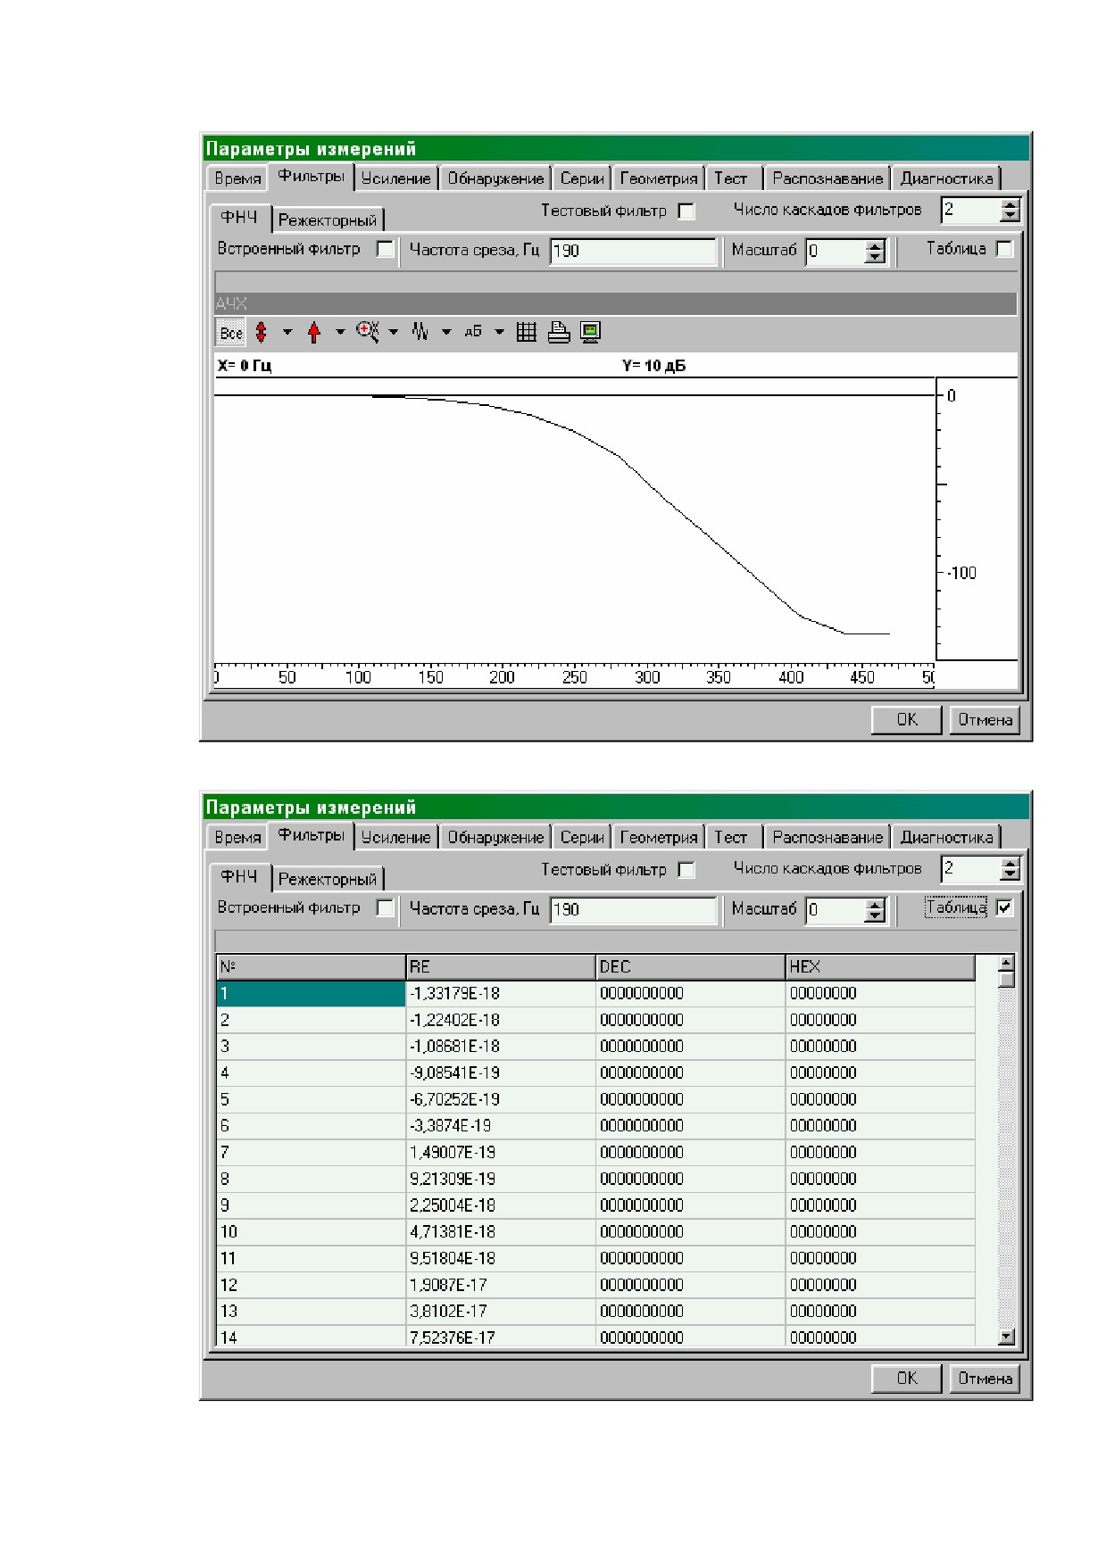Viewport: 1106px width, 1565px height.
Task: Open Диагностика tab in the graph dialog
Action: pyautogui.click(x=946, y=178)
